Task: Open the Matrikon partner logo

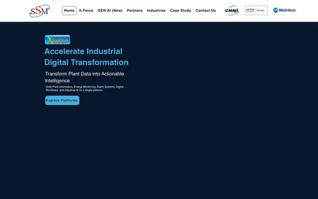Action: tap(284, 10)
